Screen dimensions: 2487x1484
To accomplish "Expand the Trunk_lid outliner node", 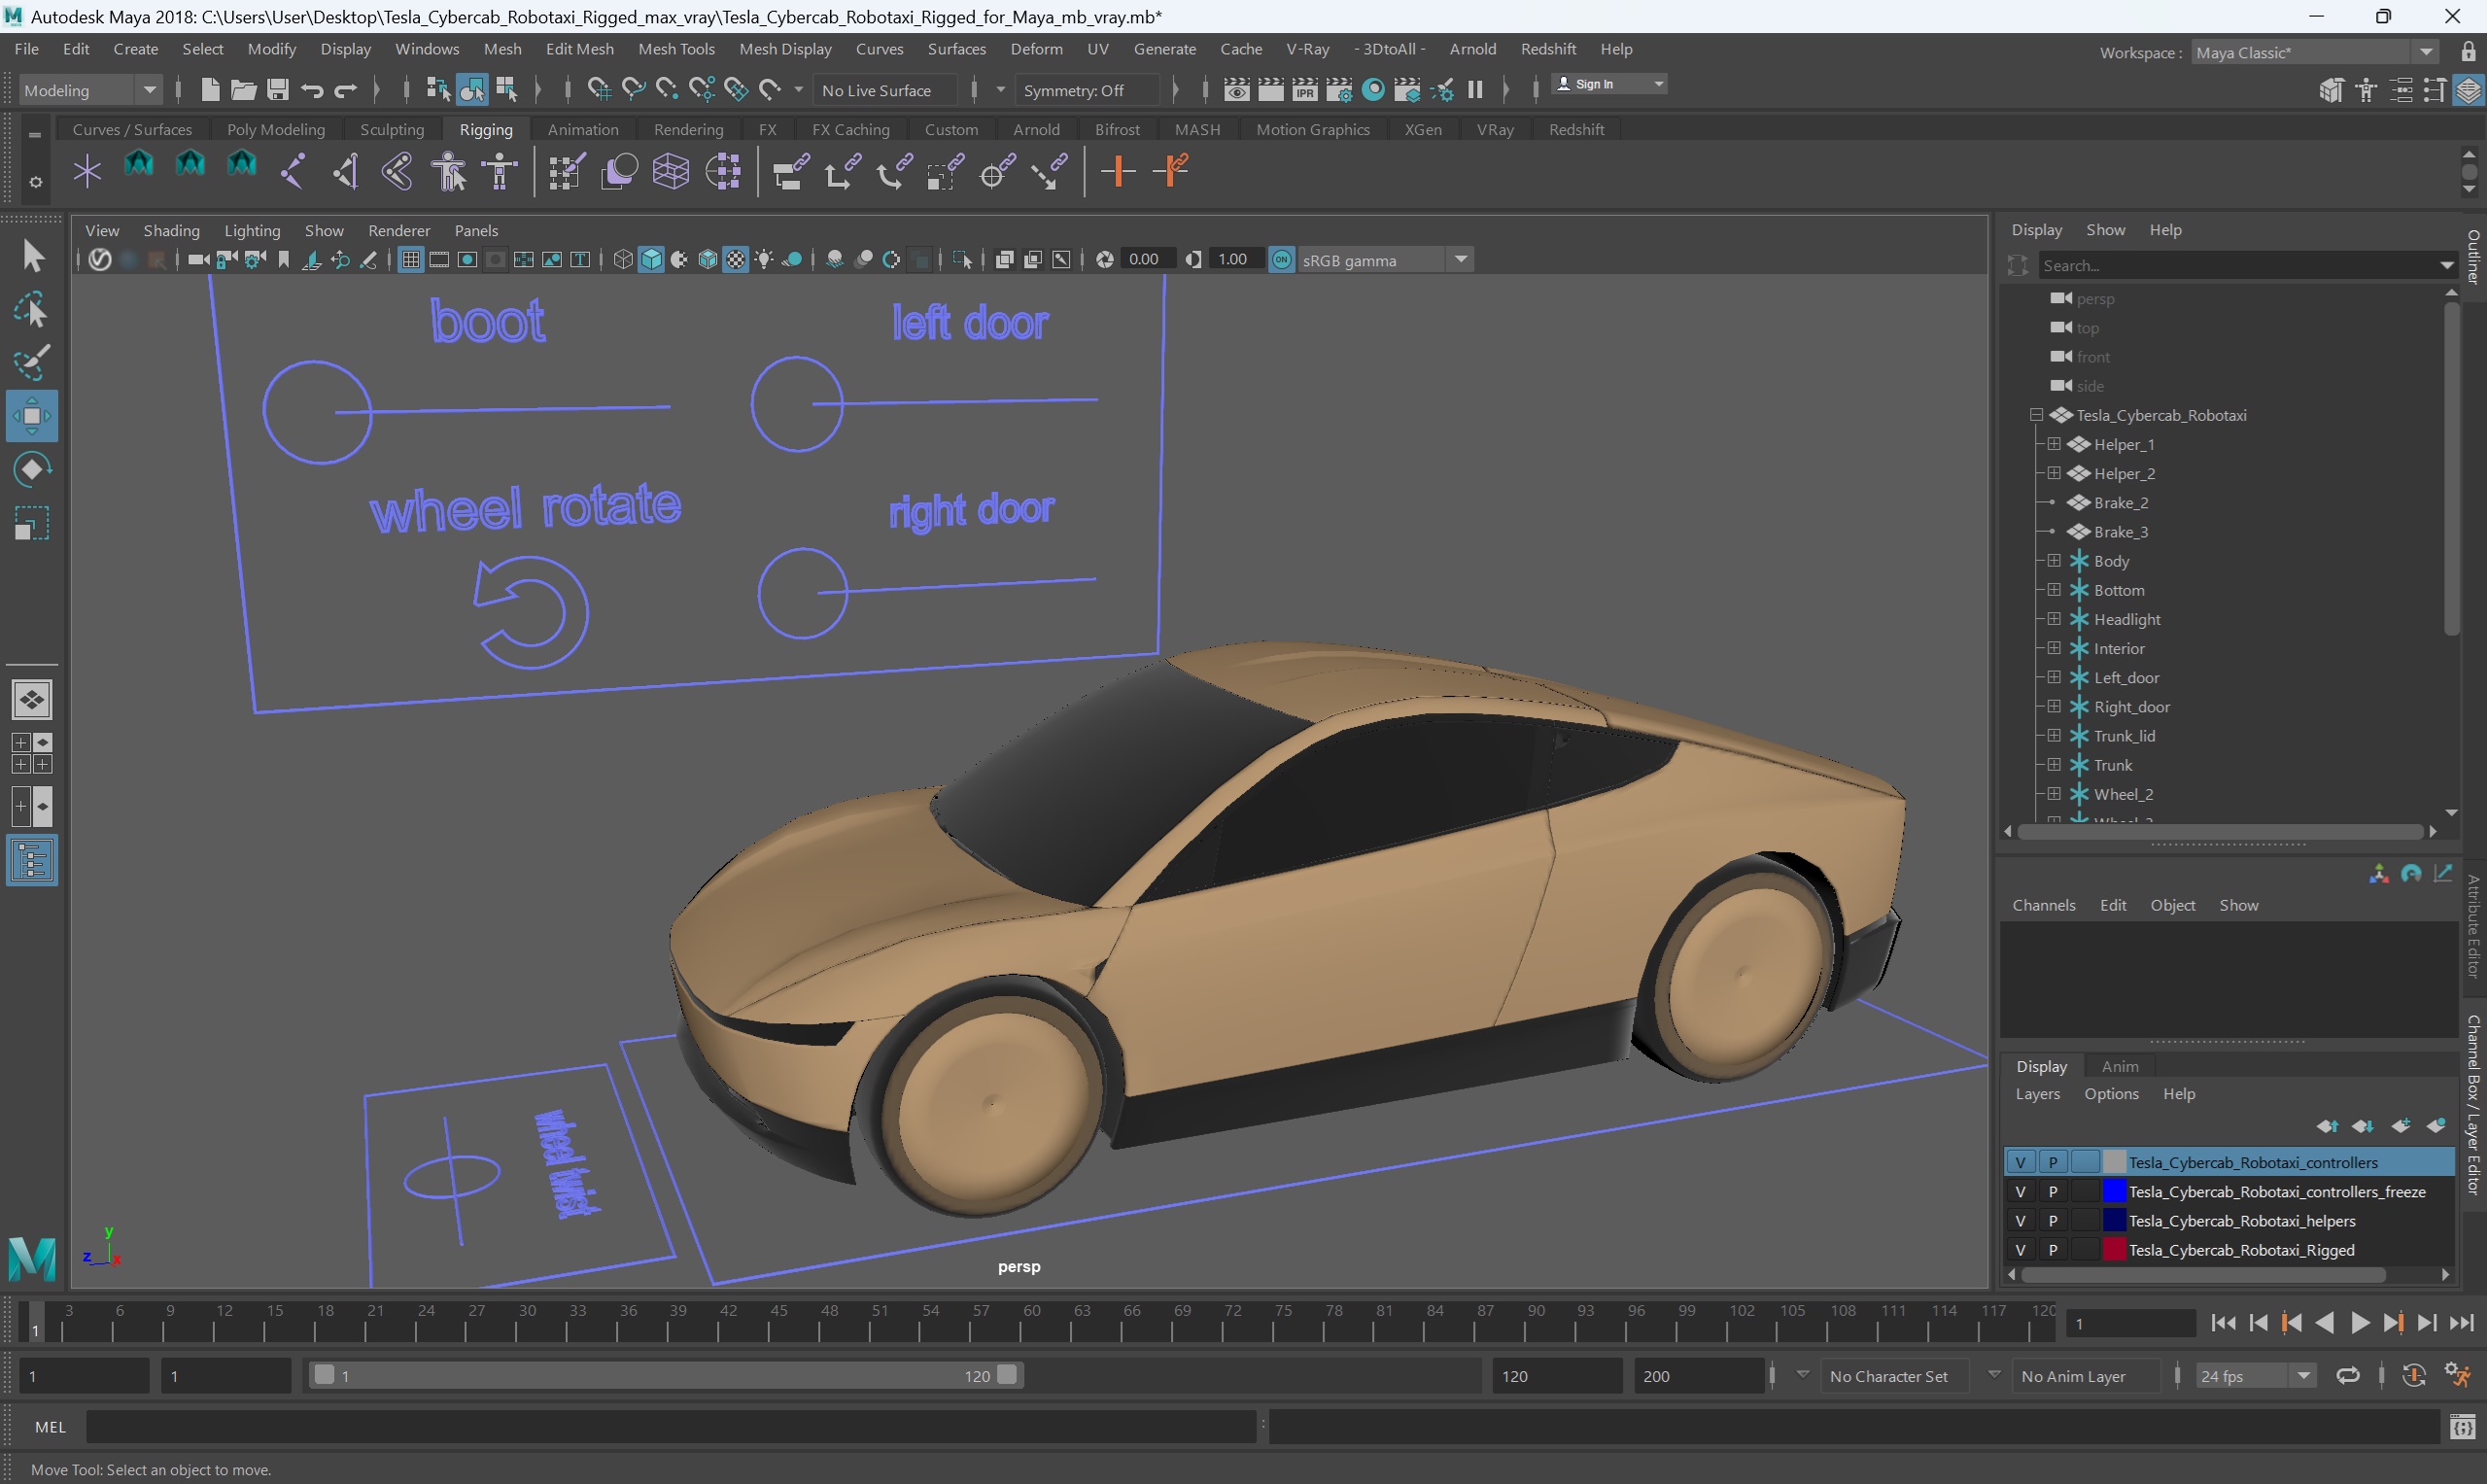I will (x=2053, y=735).
